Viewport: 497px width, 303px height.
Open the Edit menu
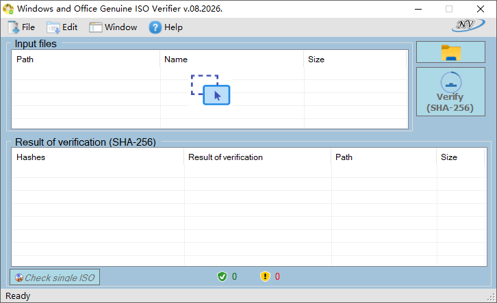62,27
